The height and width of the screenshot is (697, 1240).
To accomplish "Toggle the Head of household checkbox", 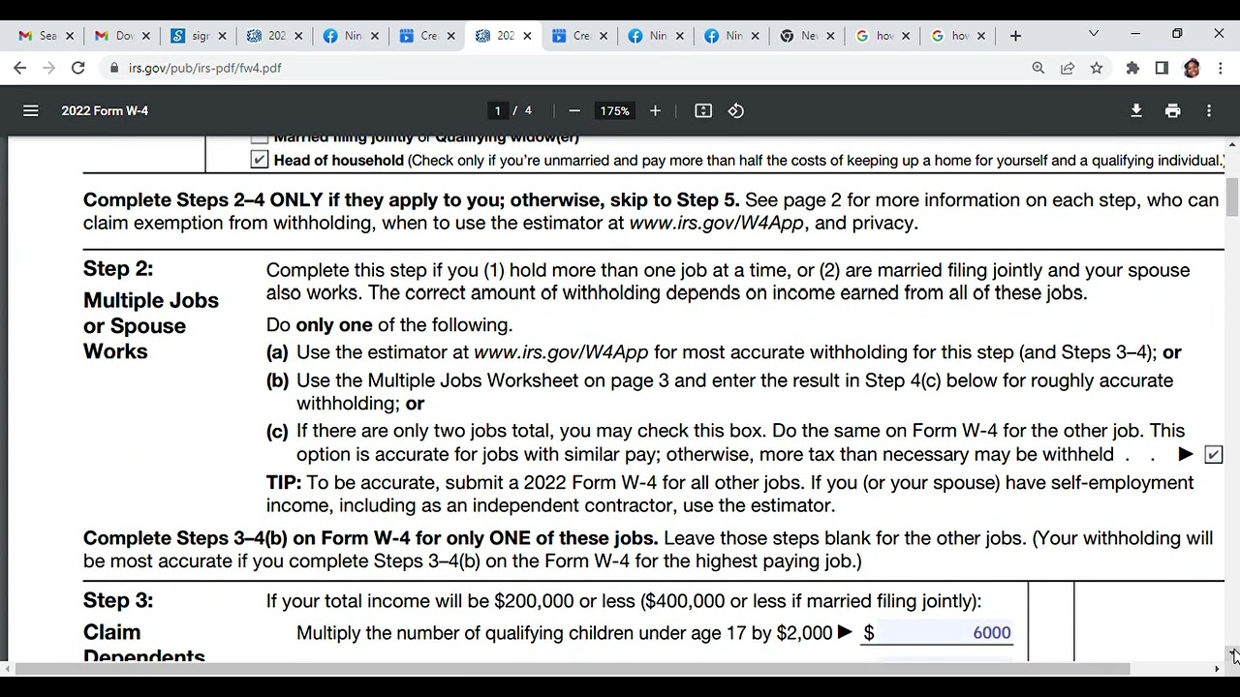I will tap(259, 160).
